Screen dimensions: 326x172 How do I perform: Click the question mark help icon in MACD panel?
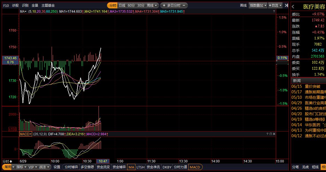pos(267,134)
